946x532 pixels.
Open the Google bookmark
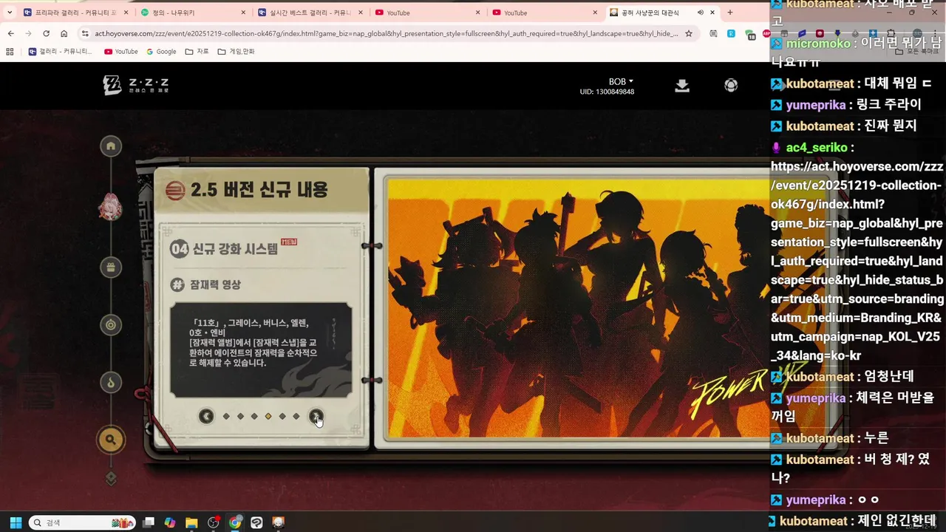click(x=161, y=52)
